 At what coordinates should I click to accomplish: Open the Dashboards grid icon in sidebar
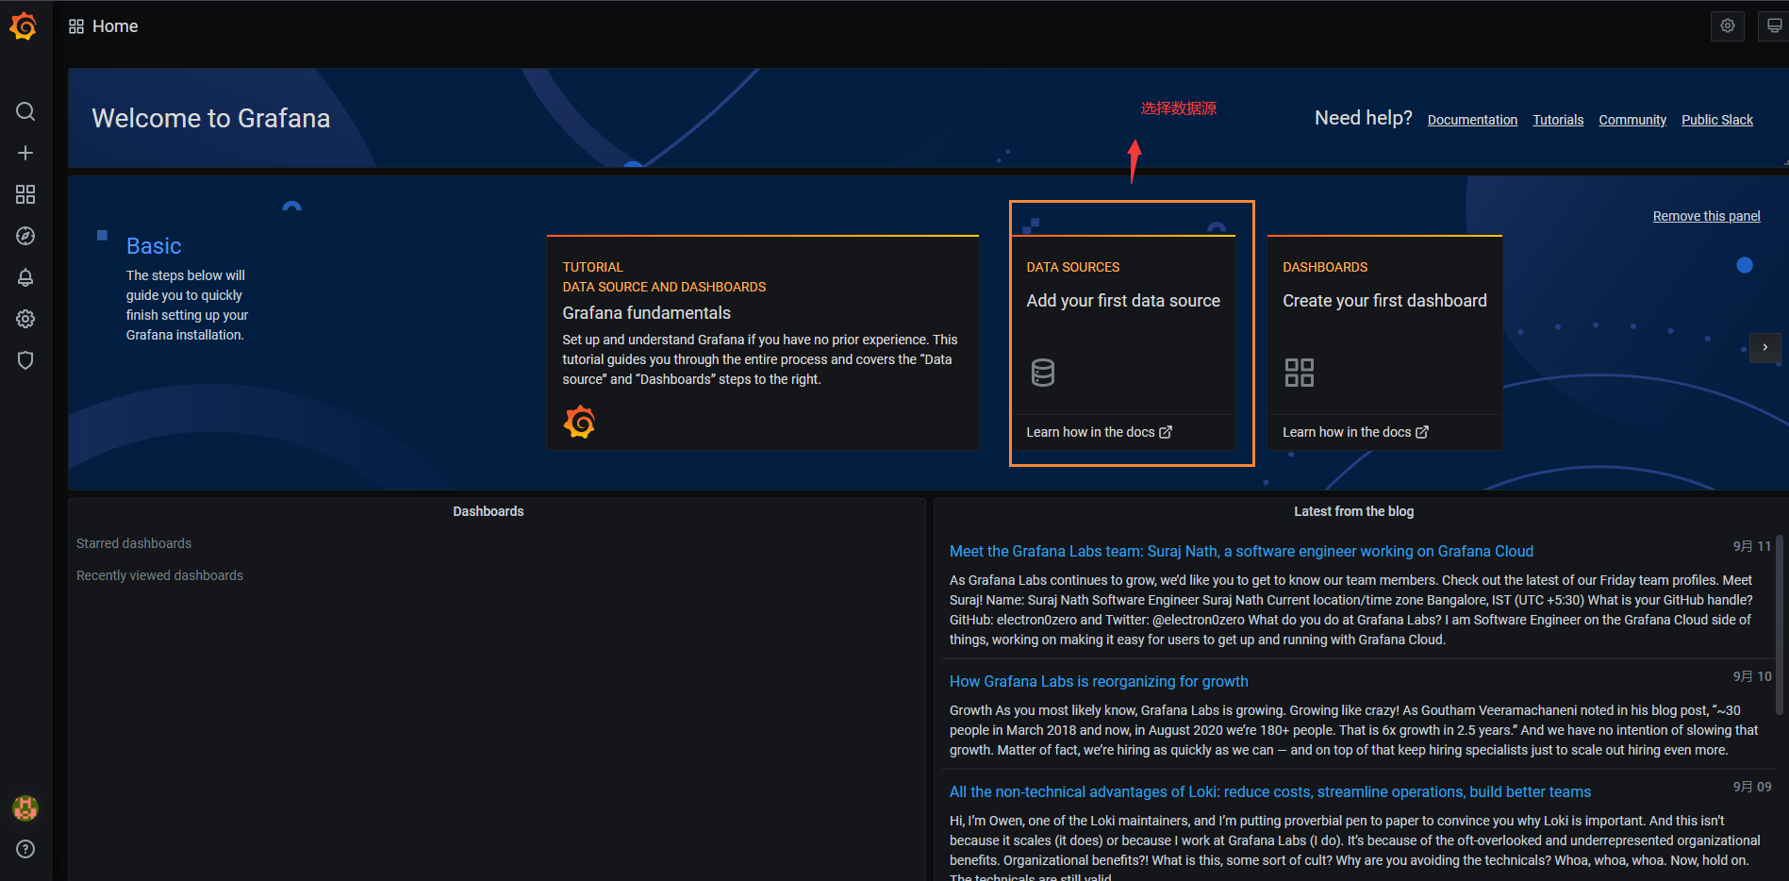pyautogui.click(x=25, y=194)
